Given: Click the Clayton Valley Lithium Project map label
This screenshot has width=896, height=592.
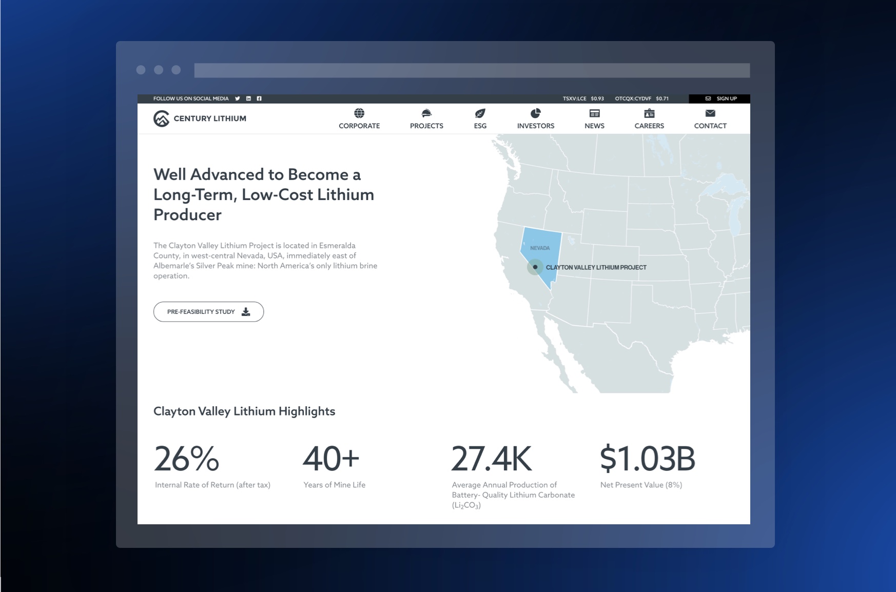Looking at the screenshot, I should (596, 267).
